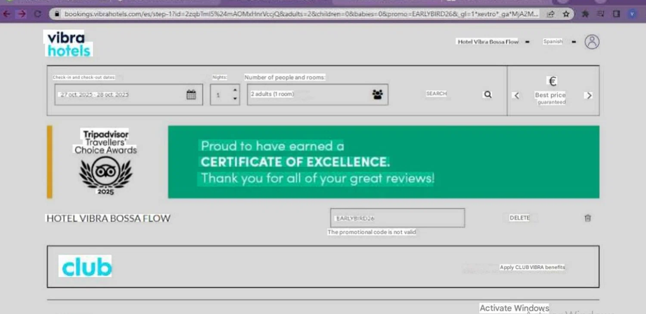Click the euro currency icon
Screen dimensions: 646x314
point(552,81)
